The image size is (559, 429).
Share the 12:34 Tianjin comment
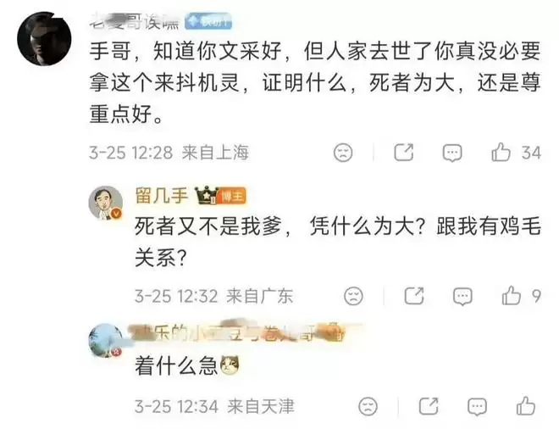click(429, 406)
